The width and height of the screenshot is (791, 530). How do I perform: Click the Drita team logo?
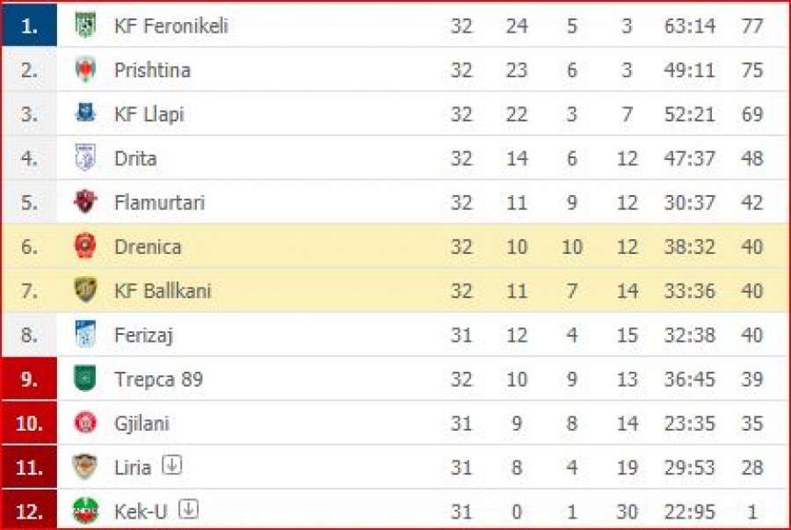tap(85, 158)
